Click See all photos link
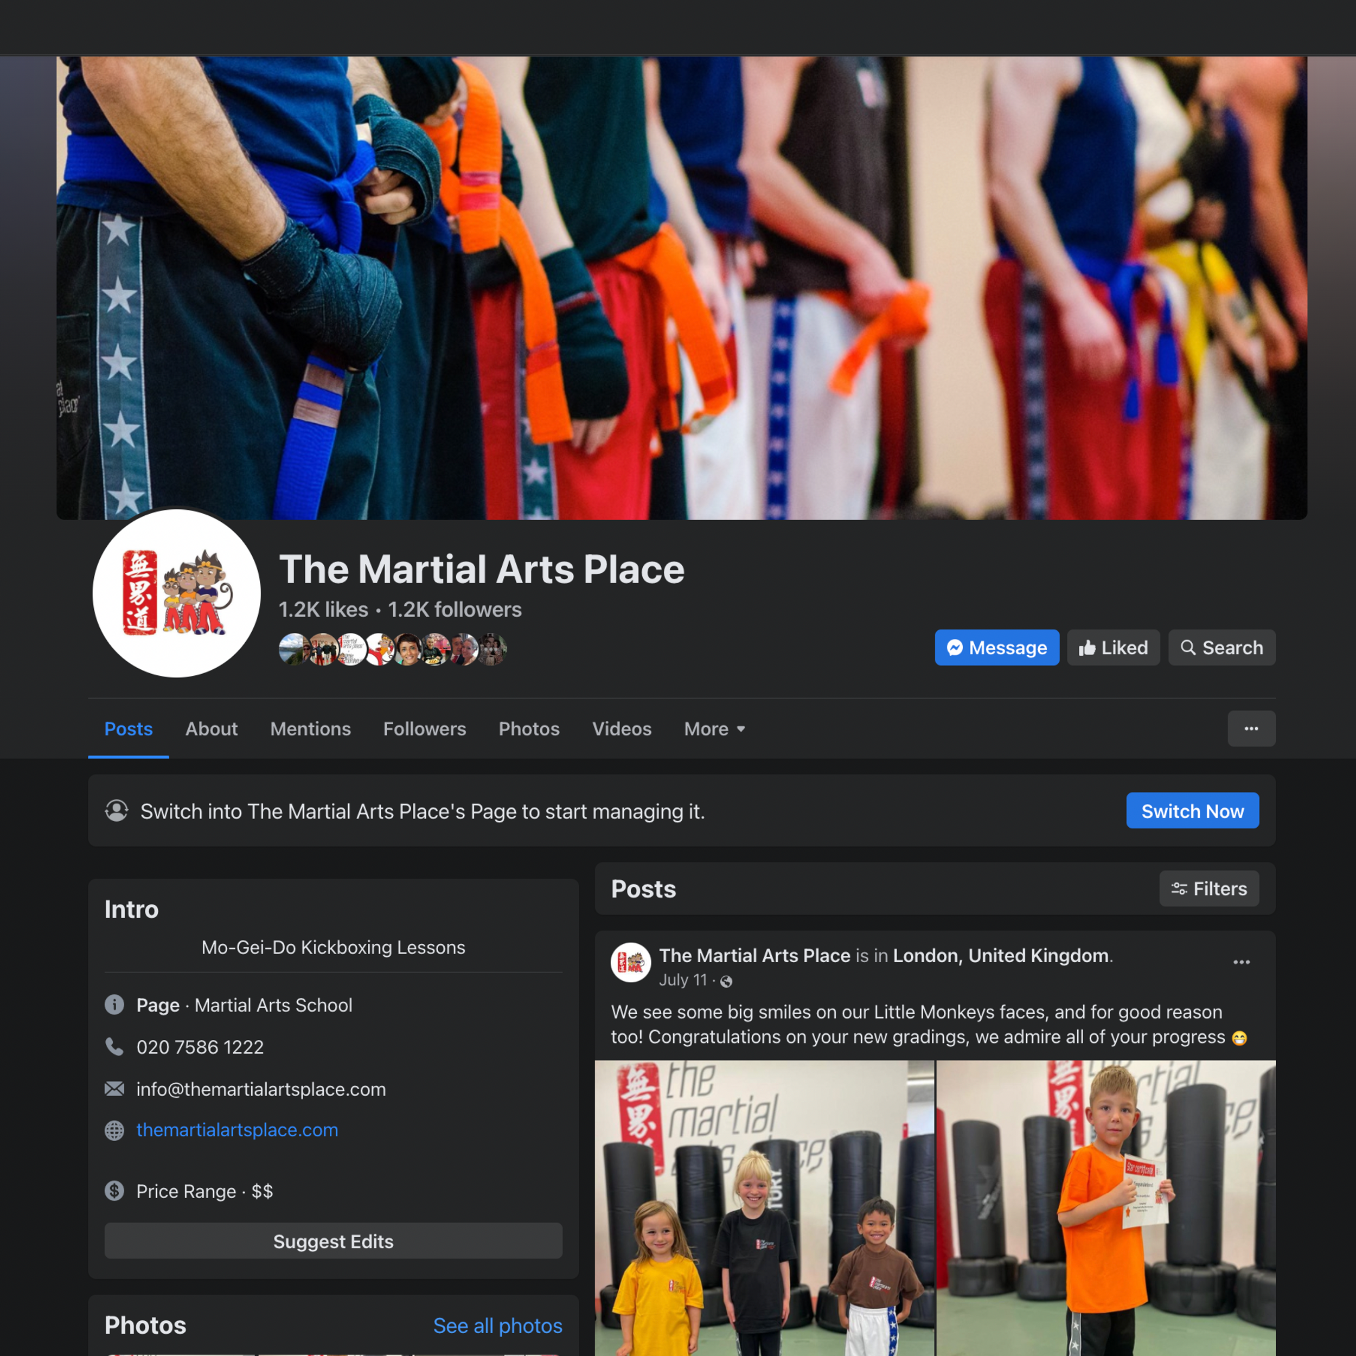This screenshot has width=1356, height=1356. (497, 1325)
